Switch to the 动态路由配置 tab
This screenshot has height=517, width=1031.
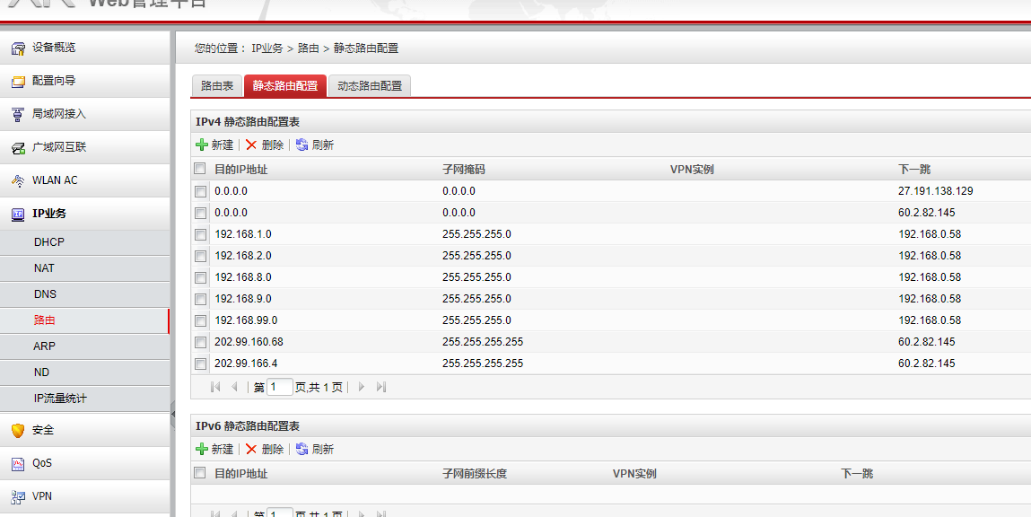tap(369, 86)
